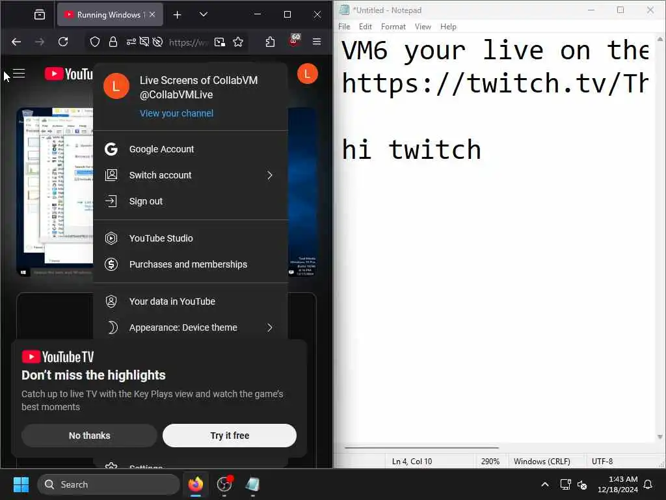List all Firefox tabs dropdown
666x500 pixels.
[204, 15]
